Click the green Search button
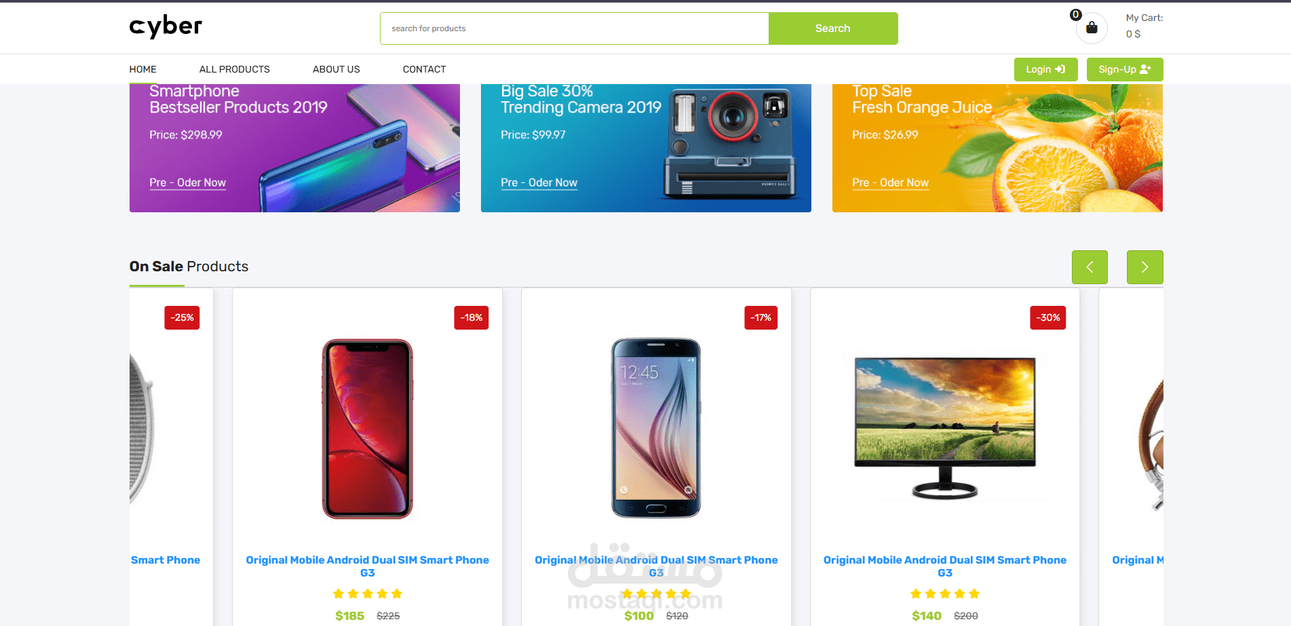This screenshot has height=626, width=1291. pos(833,28)
